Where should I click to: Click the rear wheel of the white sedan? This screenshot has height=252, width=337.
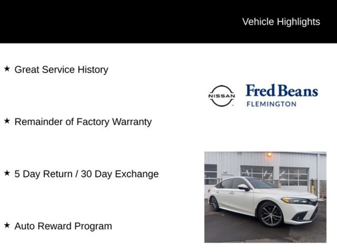(214, 204)
